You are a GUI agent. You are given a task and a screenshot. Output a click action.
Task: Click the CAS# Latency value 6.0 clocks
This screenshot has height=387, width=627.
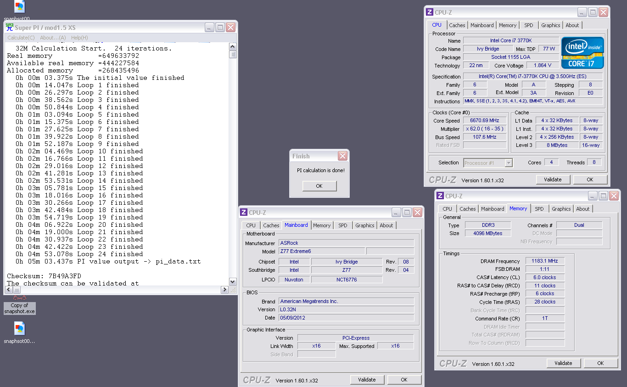coord(545,277)
